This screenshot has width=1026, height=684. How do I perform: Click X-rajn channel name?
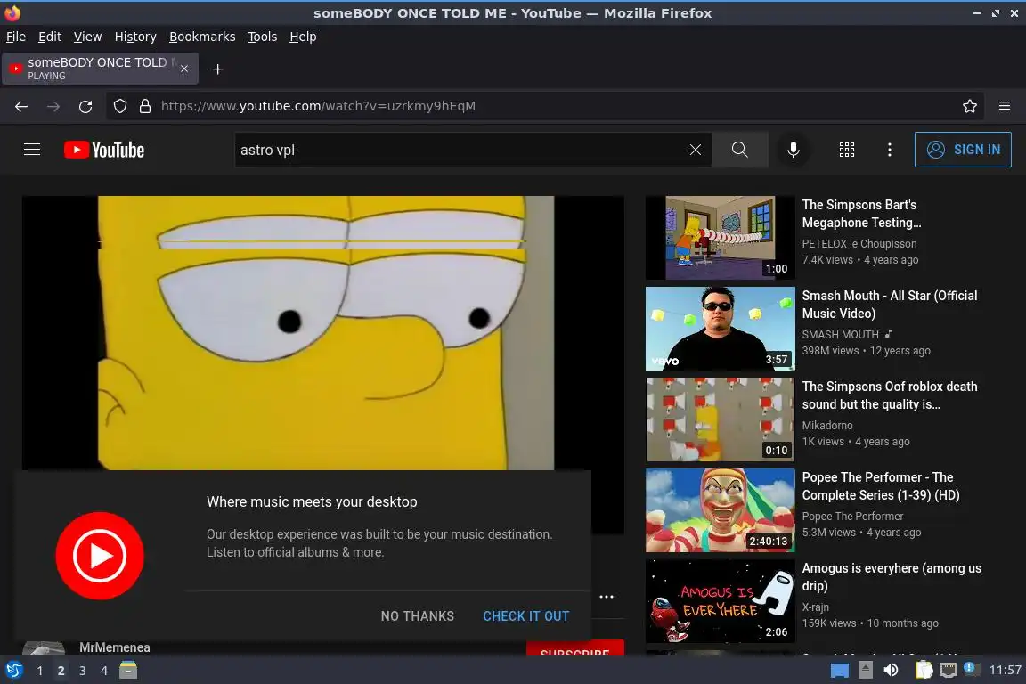[x=815, y=607]
